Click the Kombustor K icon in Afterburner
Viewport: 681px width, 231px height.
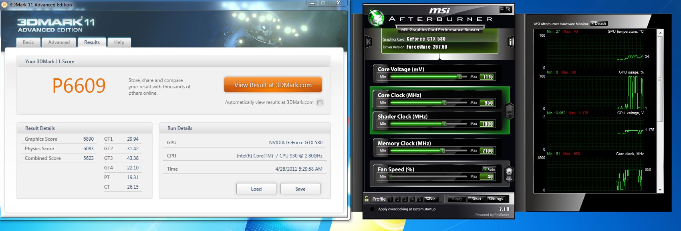tap(369, 42)
